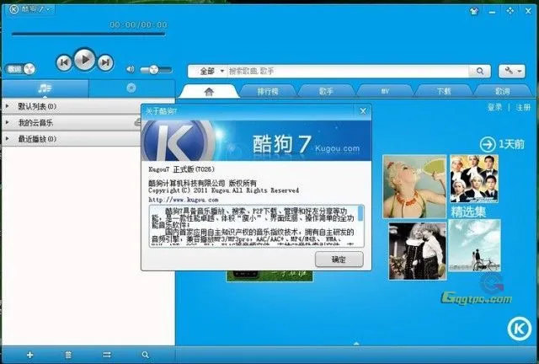Click the 注册 link
The image size is (539, 364).
tap(523, 107)
